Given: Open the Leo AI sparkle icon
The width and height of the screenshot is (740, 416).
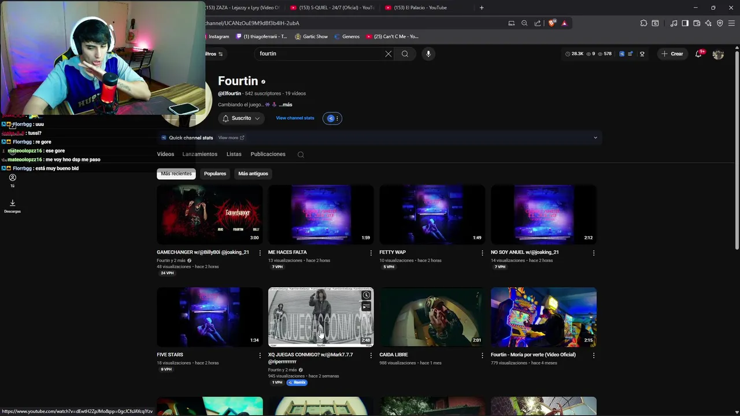Looking at the screenshot, I should click(x=708, y=23).
